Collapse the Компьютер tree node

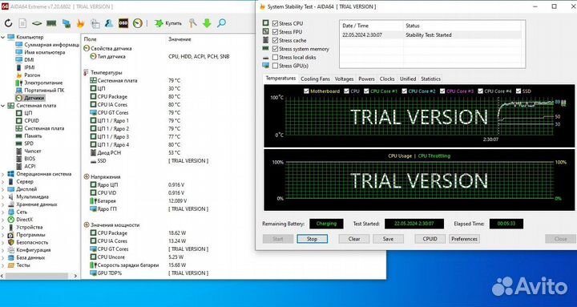coord(3,37)
